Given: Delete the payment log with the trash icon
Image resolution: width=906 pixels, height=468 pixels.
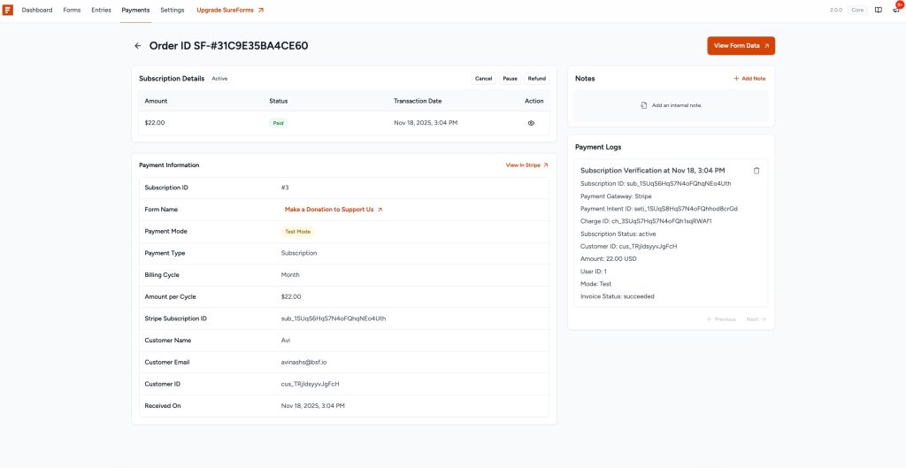Looking at the screenshot, I should [x=756, y=171].
